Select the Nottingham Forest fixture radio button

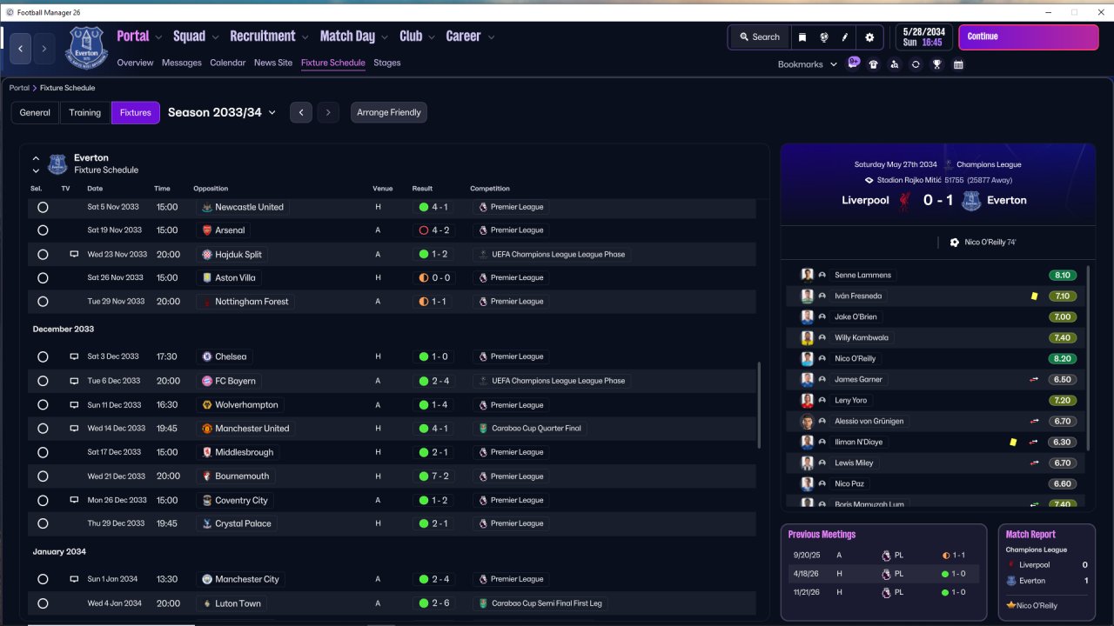coord(43,302)
